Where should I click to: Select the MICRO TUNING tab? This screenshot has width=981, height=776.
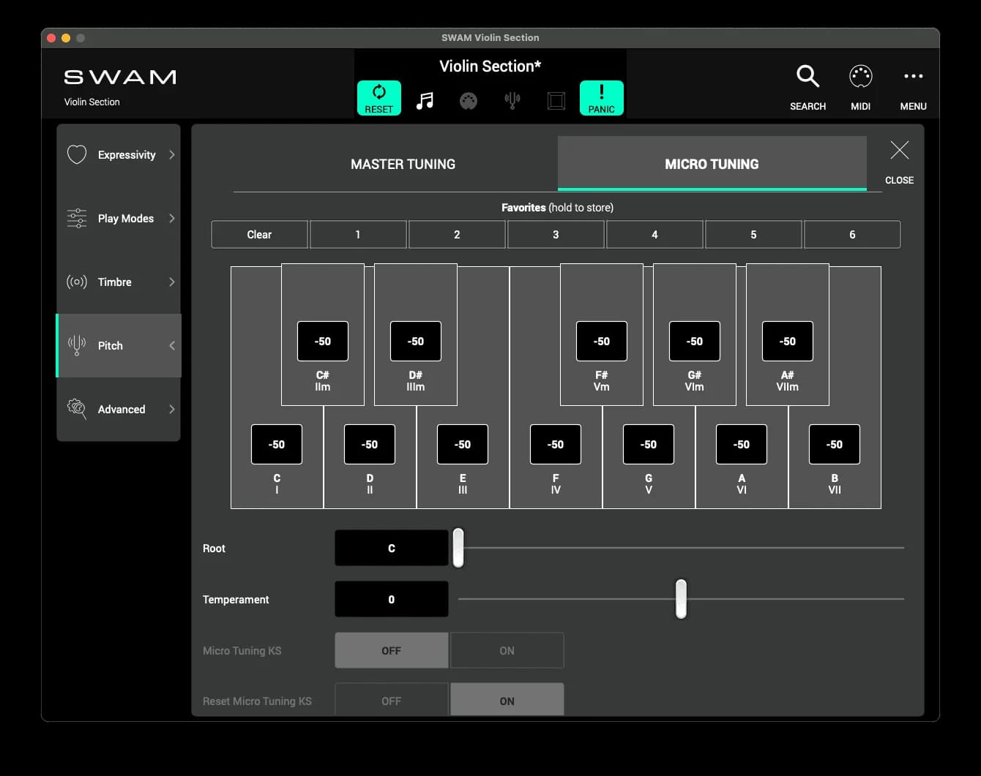[712, 165]
